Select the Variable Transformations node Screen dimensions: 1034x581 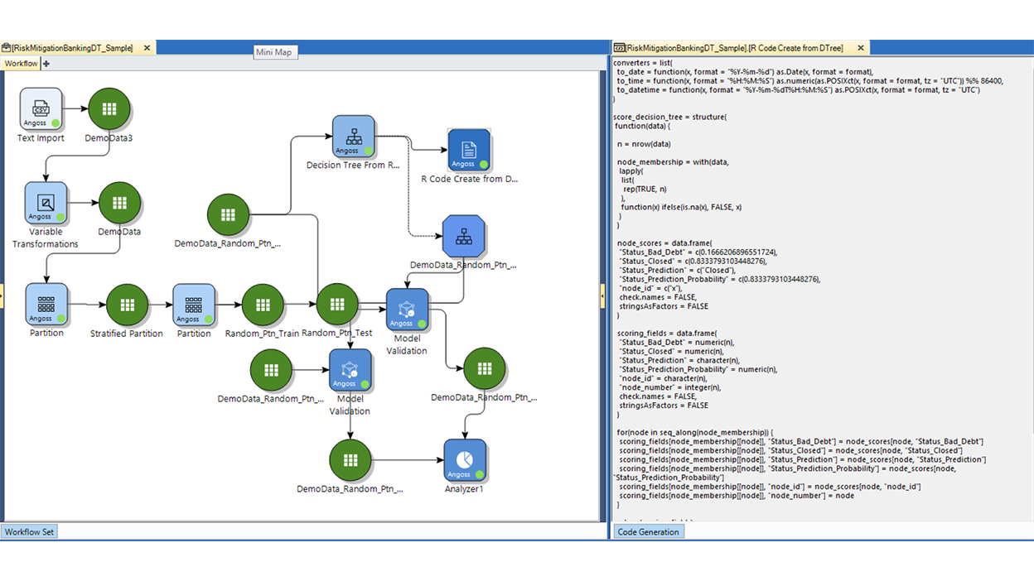46,204
